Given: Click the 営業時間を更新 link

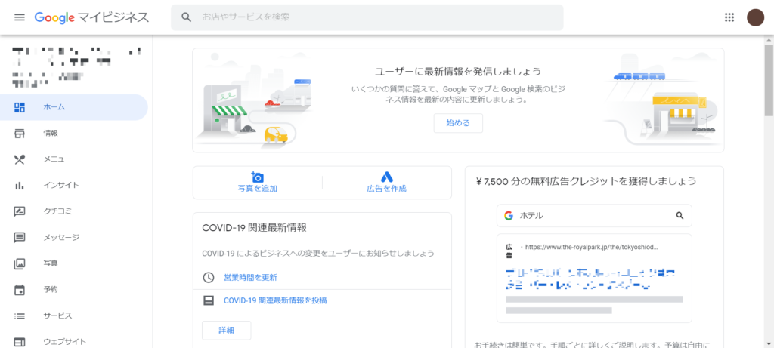Looking at the screenshot, I should (250, 278).
